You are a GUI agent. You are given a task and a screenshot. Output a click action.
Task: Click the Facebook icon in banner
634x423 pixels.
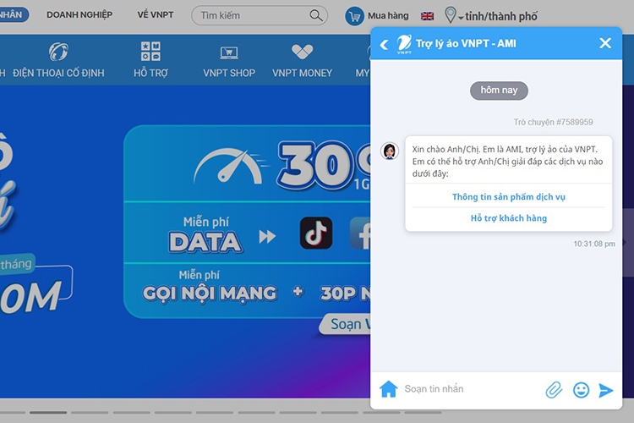[x=361, y=233]
